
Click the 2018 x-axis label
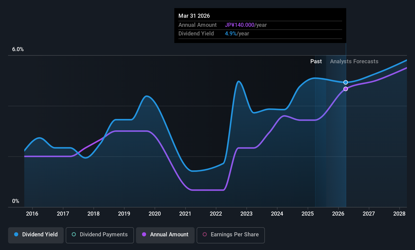[94, 214]
